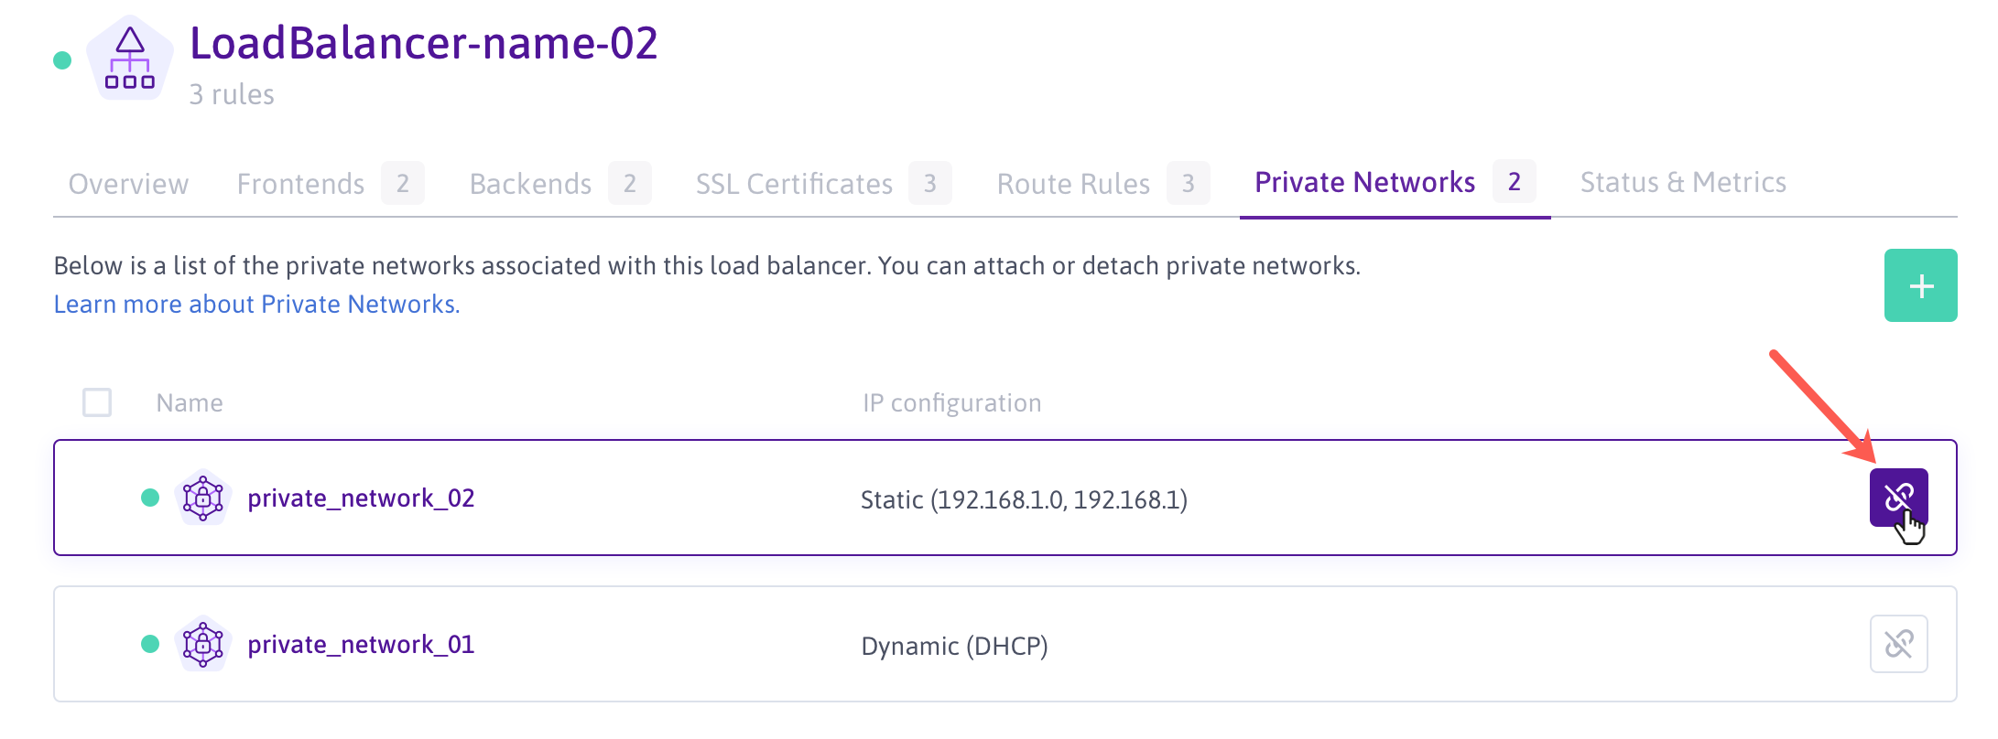
Task: Click green status dot beside private_network_01
Action: 150,644
